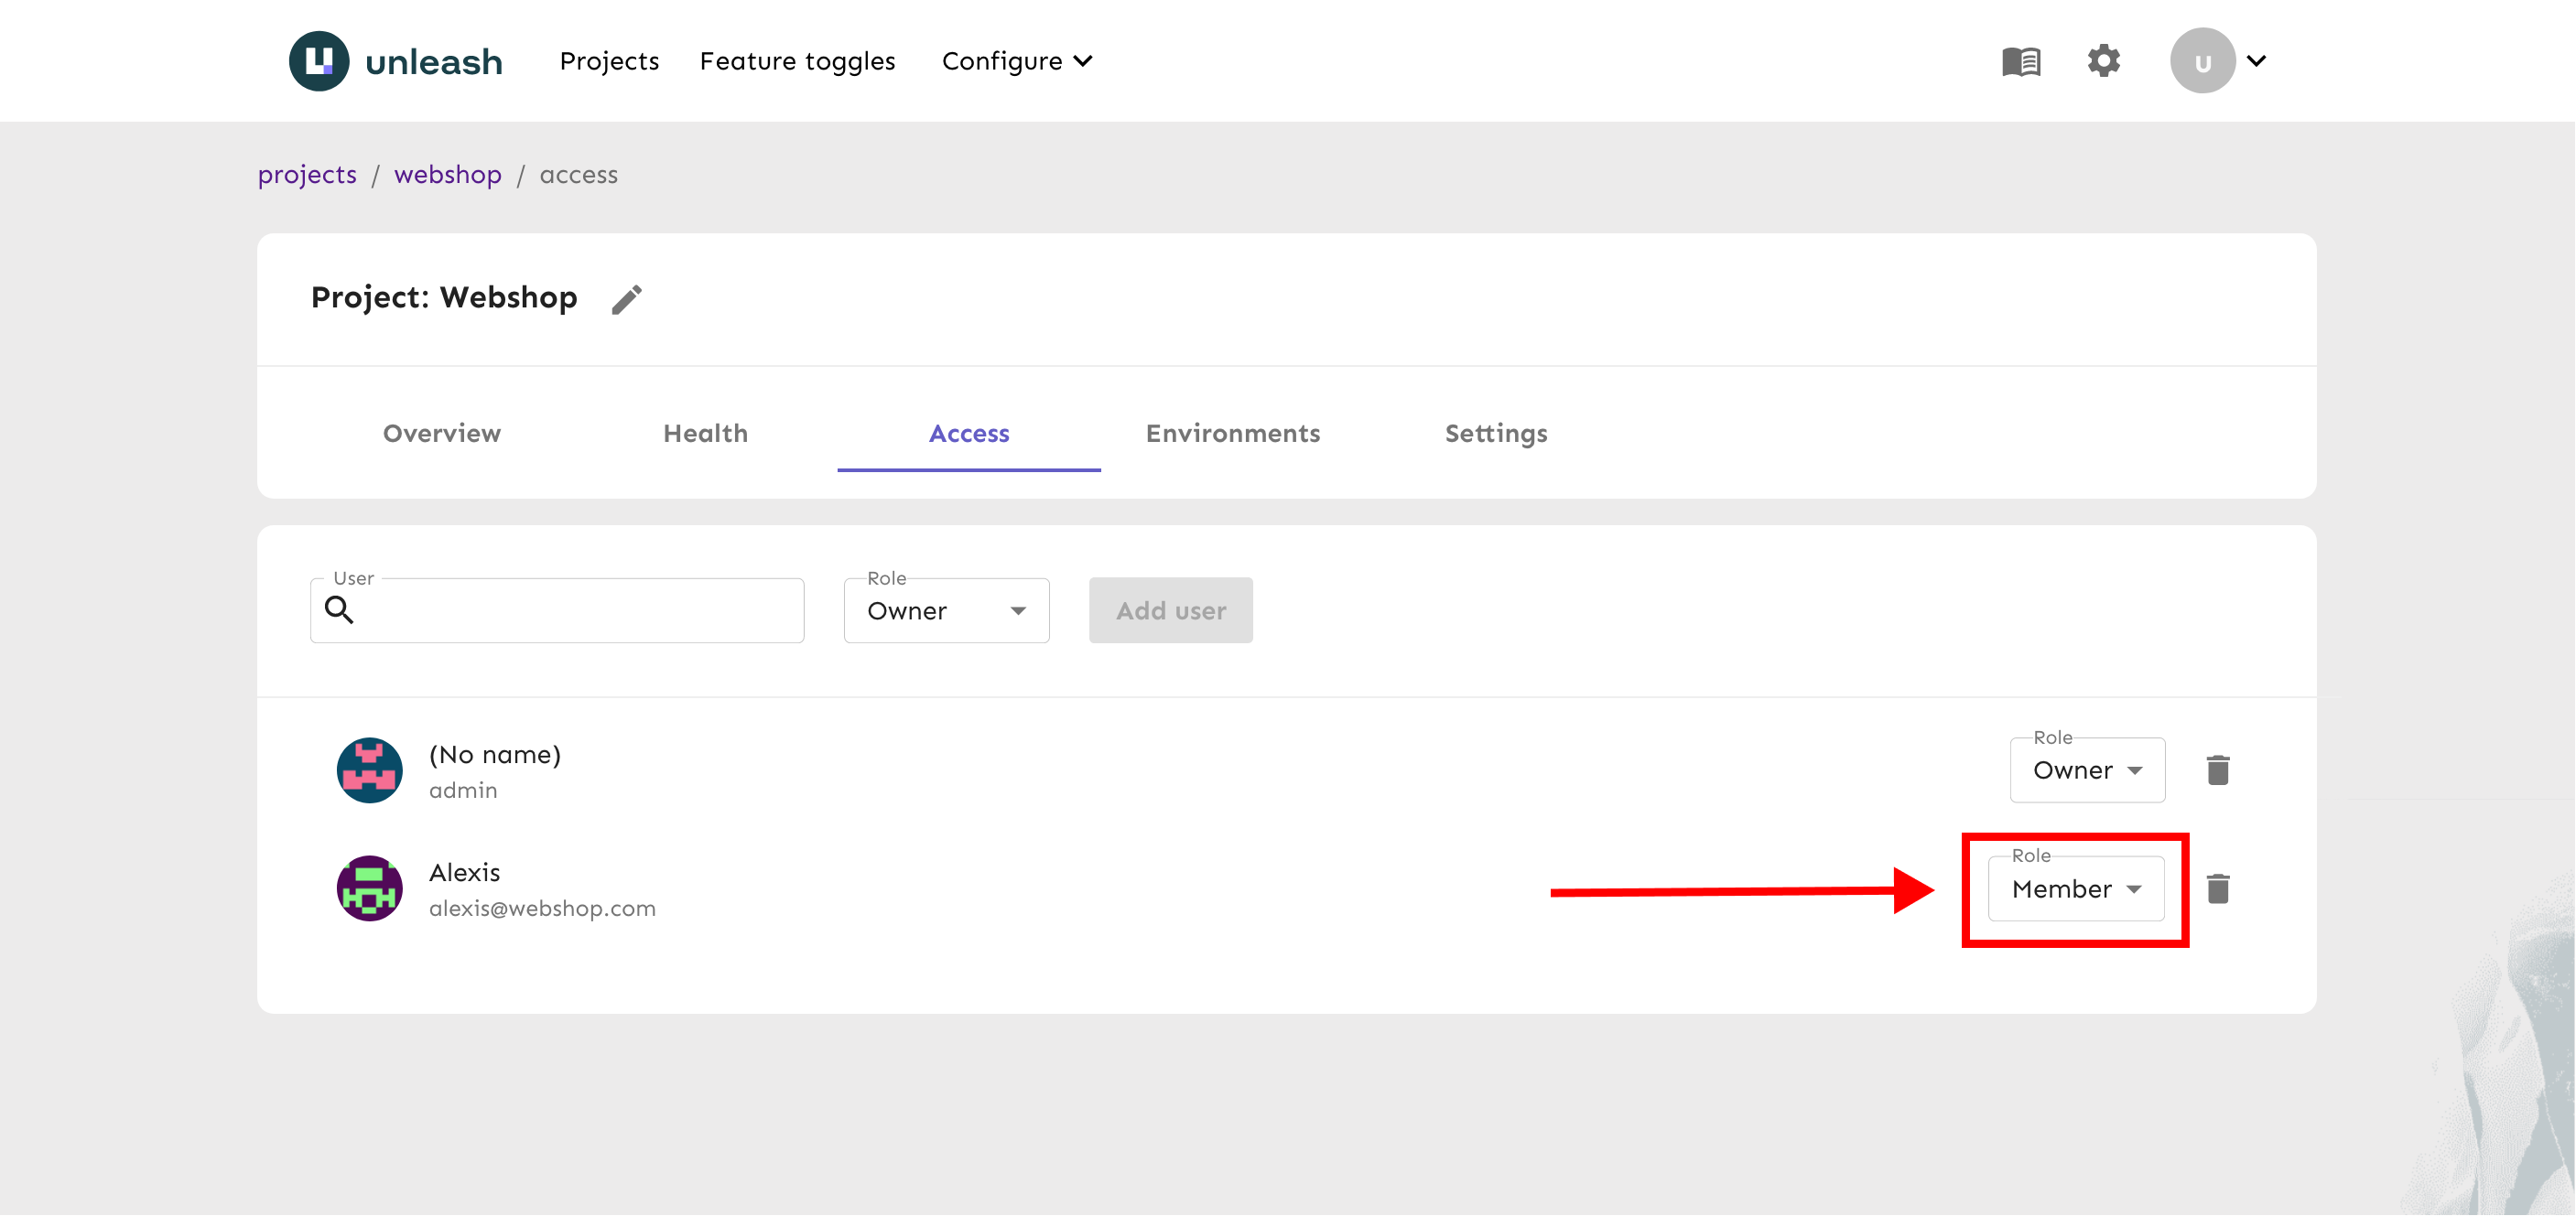Edit project name with pencil icon
The image size is (2576, 1216).
pyautogui.click(x=627, y=299)
